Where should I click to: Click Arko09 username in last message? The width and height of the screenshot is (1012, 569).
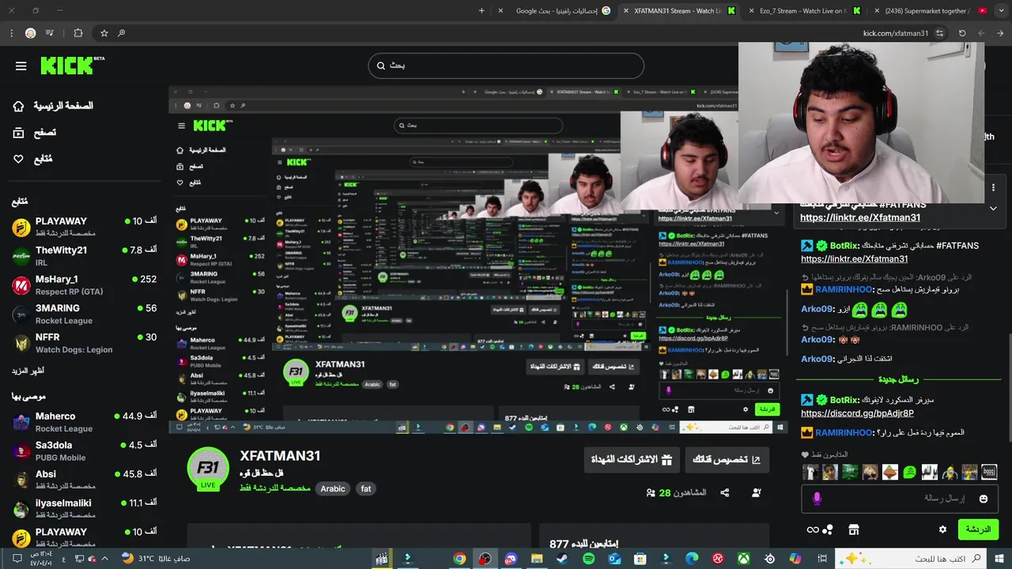coord(818,359)
